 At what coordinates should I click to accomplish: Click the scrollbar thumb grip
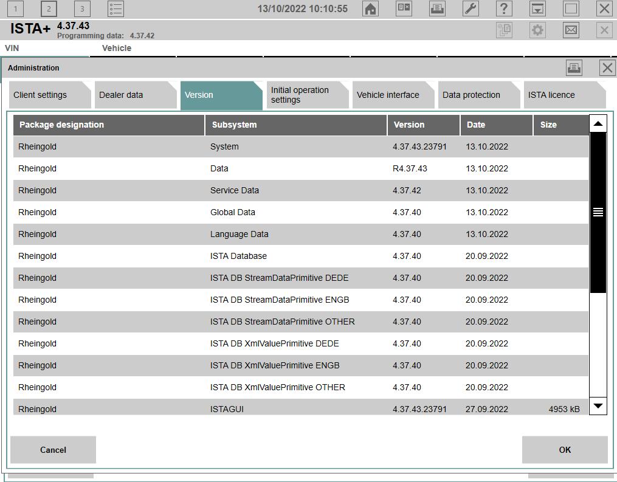[598, 213]
